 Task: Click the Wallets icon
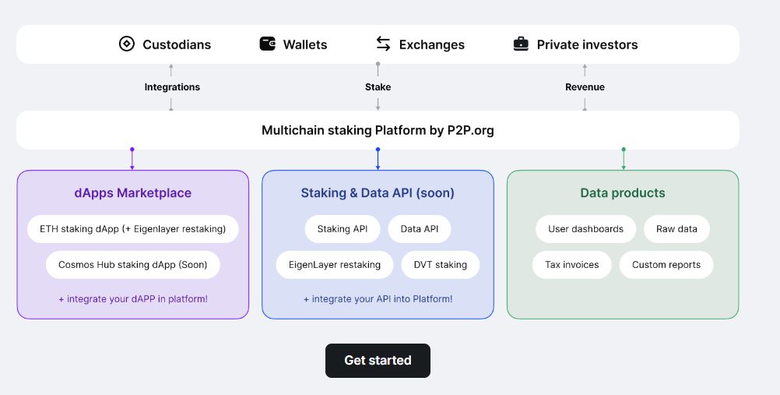click(x=268, y=44)
